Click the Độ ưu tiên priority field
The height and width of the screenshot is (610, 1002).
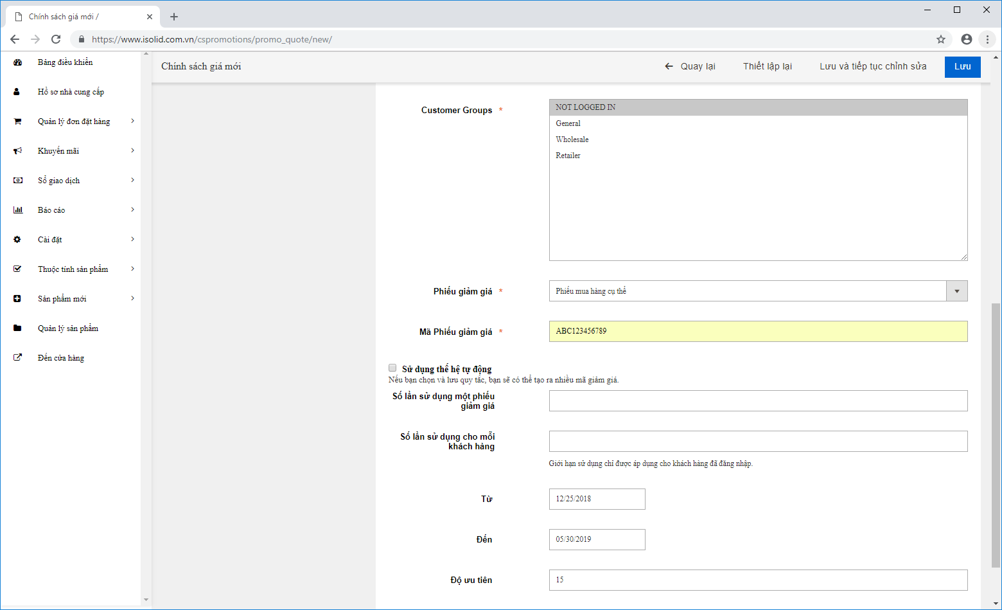click(x=758, y=580)
